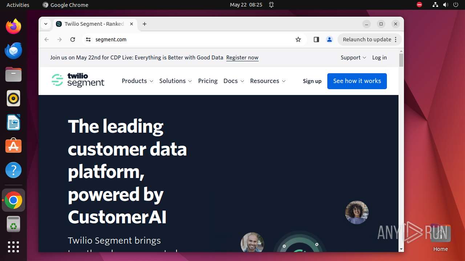465x261 pixels.
Task: Select the headline The leading customer data platform
Action: pyautogui.click(x=127, y=171)
